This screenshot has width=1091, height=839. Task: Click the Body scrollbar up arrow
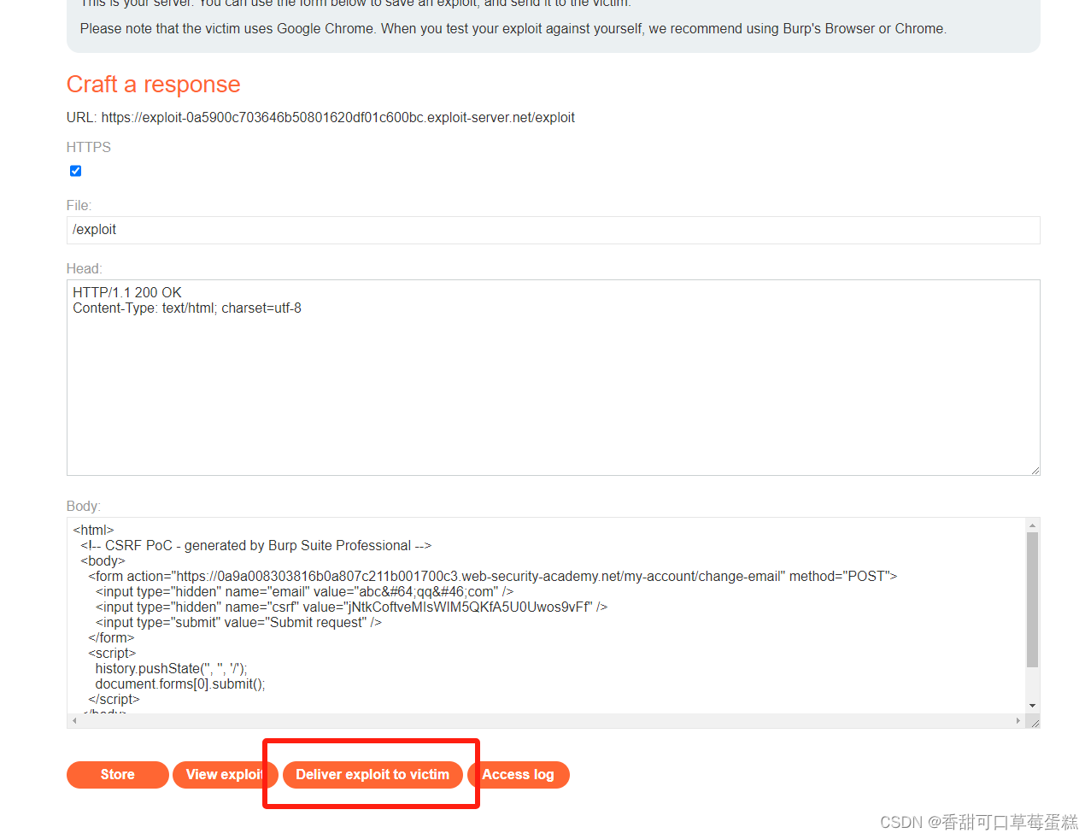point(1033,525)
